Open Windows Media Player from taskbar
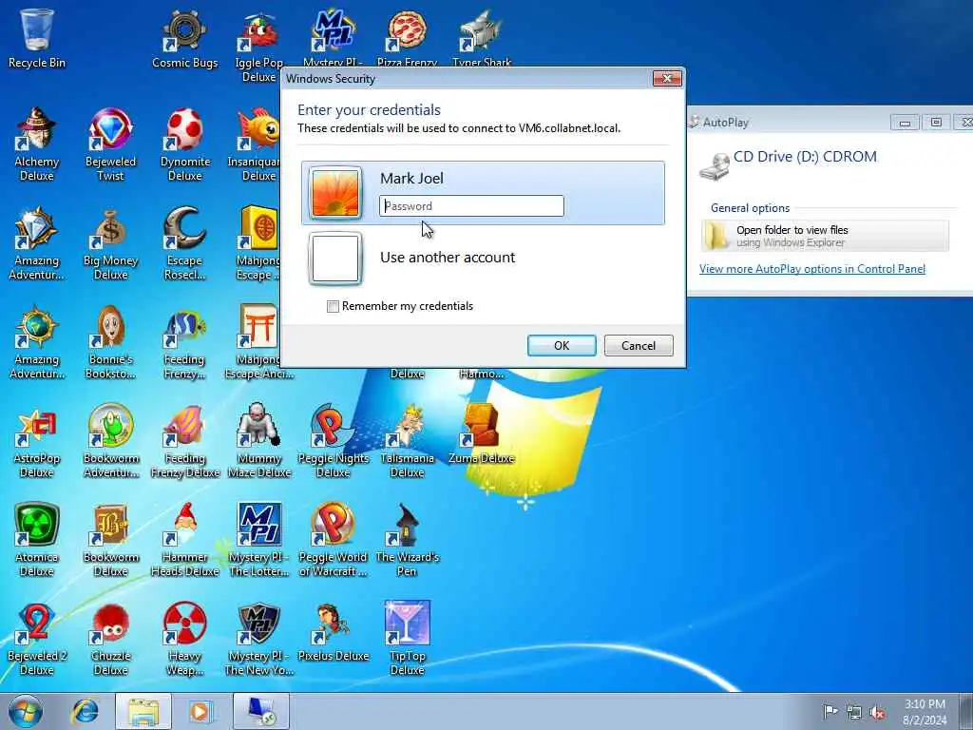 [200, 711]
